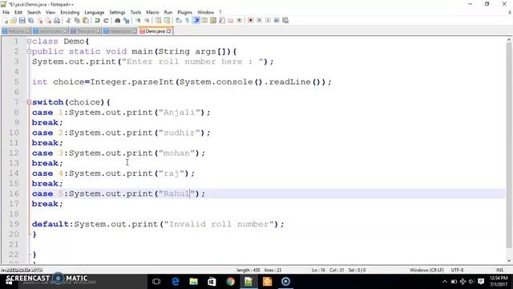
Task: Open the Encoding menu
Action: 70,12
